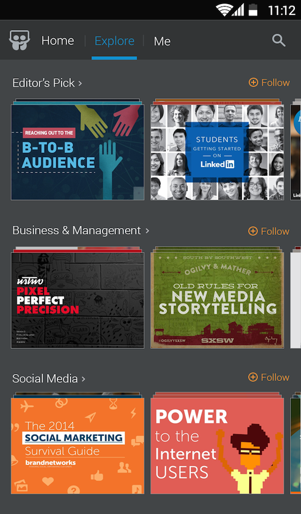The height and width of the screenshot is (514, 301).
Task: Open the search icon
Action: pyautogui.click(x=279, y=40)
